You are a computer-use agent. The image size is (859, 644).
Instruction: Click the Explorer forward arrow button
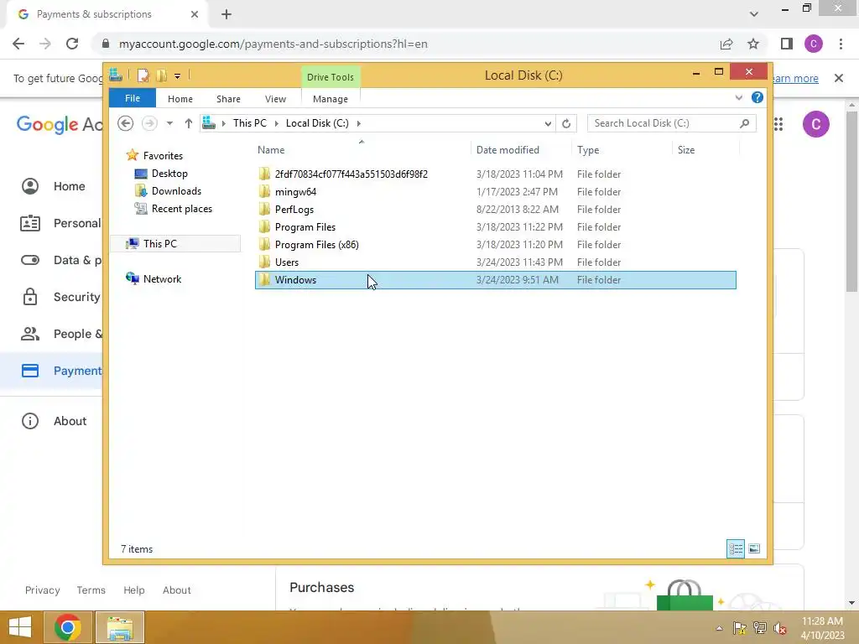point(149,123)
